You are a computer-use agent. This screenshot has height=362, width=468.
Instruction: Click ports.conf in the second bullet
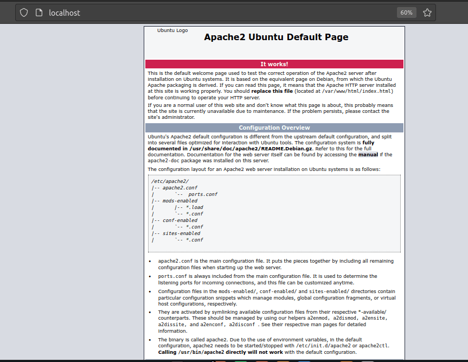(x=172, y=276)
